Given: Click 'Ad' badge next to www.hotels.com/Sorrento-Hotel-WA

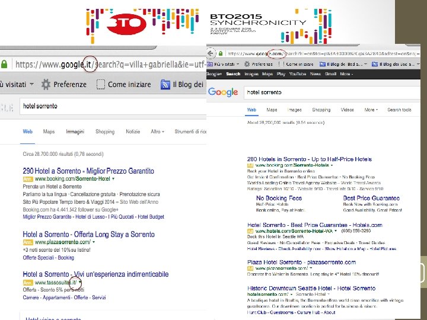Looking at the screenshot, I should [x=250, y=231].
